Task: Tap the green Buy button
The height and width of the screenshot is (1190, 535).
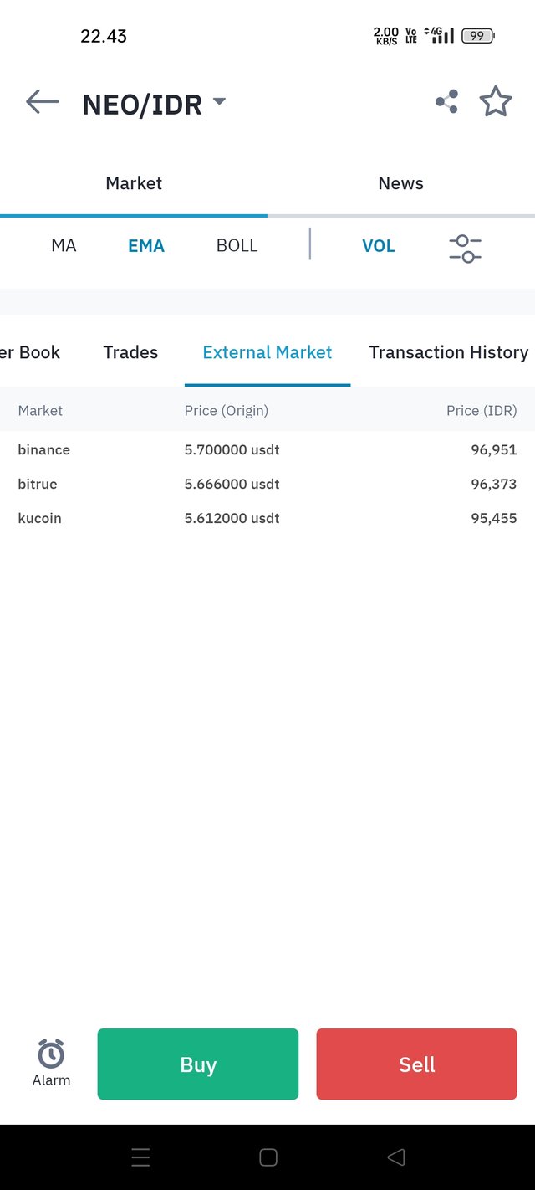Action: pyautogui.click(x=198, y=1064)
